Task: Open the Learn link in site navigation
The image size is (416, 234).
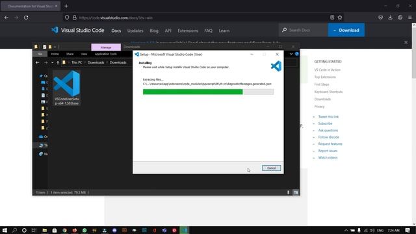Action: tap(224, 31)
